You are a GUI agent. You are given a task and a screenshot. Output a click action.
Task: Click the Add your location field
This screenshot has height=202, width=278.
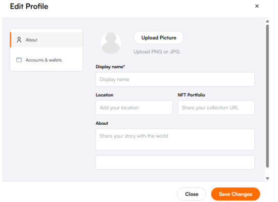click(134, 108)
